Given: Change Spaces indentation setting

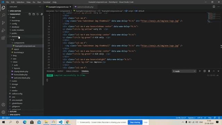Looking at the screenshot, I should click(x=191, y=118).
